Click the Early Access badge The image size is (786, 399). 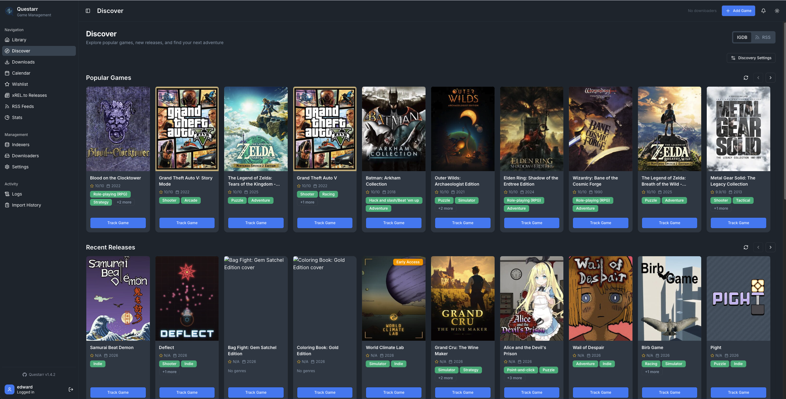[x=408, y=262]
